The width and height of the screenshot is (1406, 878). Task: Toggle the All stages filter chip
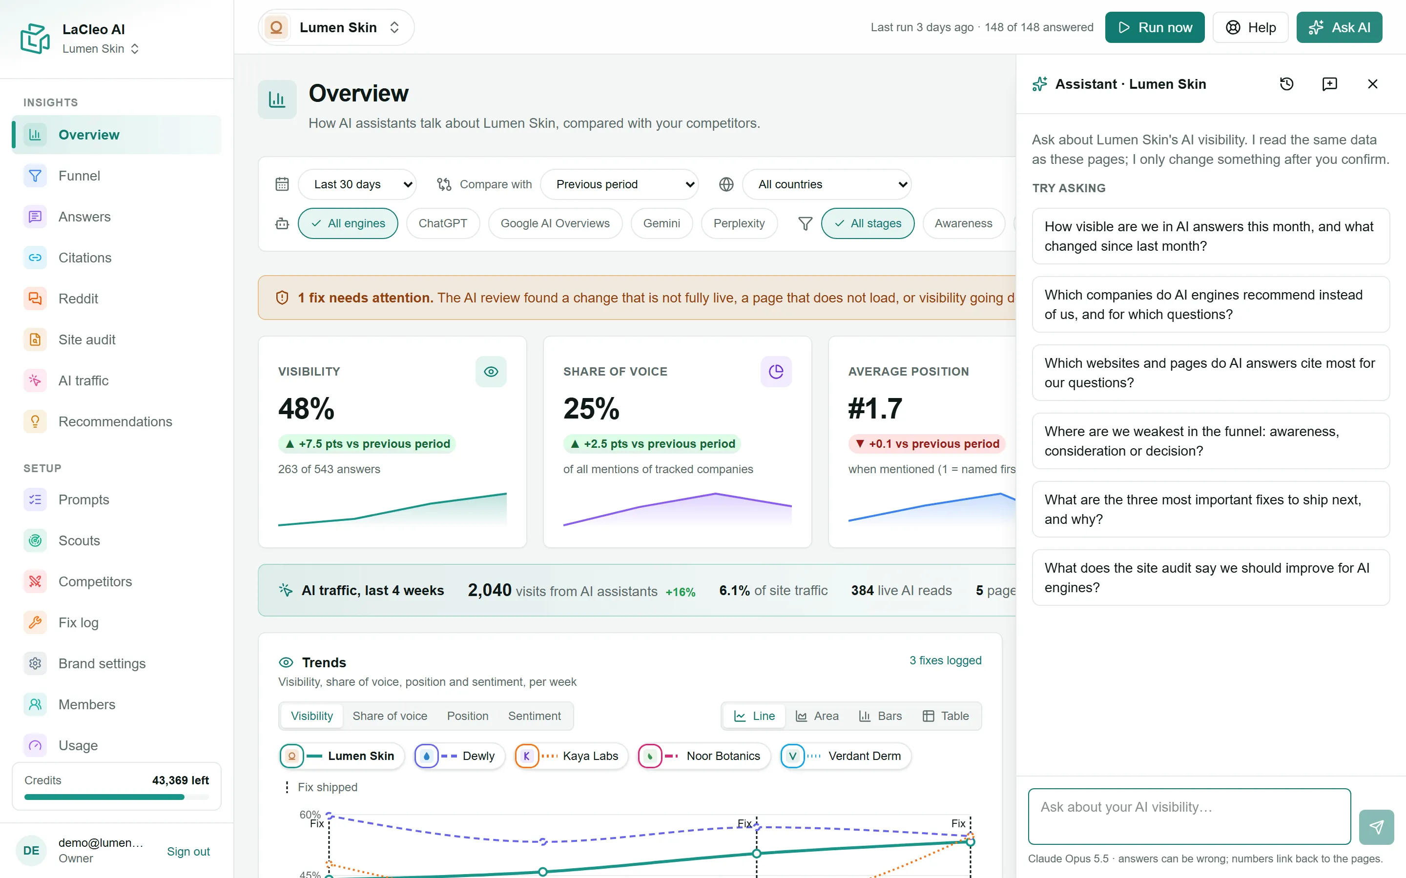pyautogui.click(x=868, y=223)
